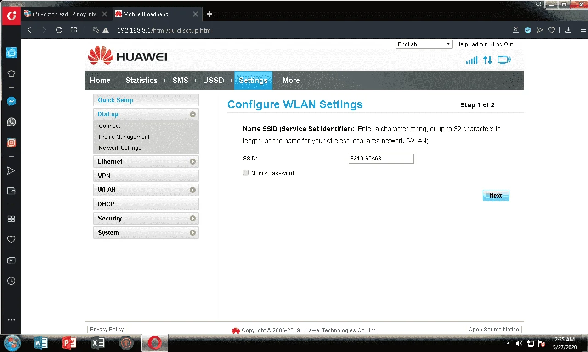Launch Excel from the taskbar
The width and height of the screenshot is (588, 352).
pos(98,343)
